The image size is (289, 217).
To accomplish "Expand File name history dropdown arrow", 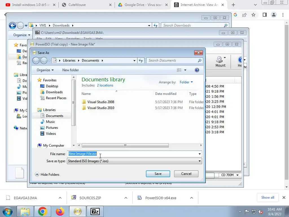I will (200, 154).
